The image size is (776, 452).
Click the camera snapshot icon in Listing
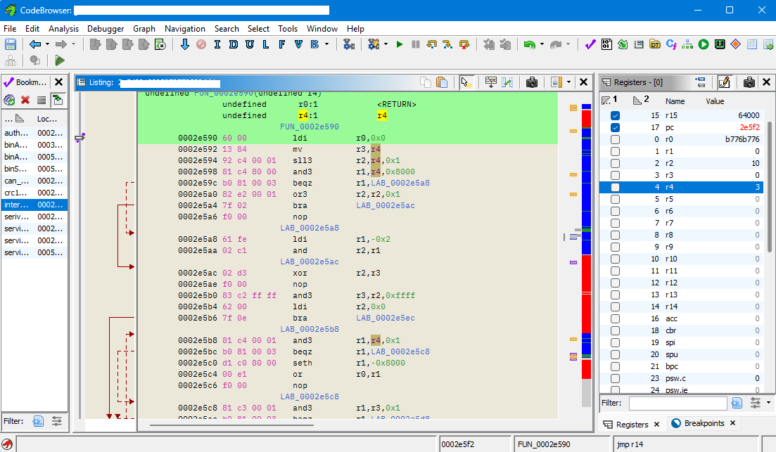click(x=532, y=82)
